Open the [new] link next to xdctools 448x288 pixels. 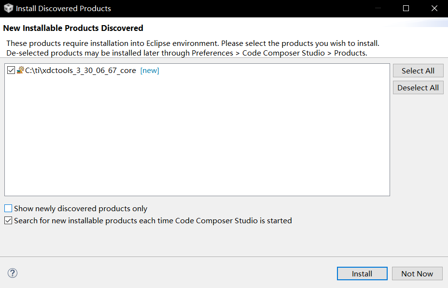tap(150, 70)
